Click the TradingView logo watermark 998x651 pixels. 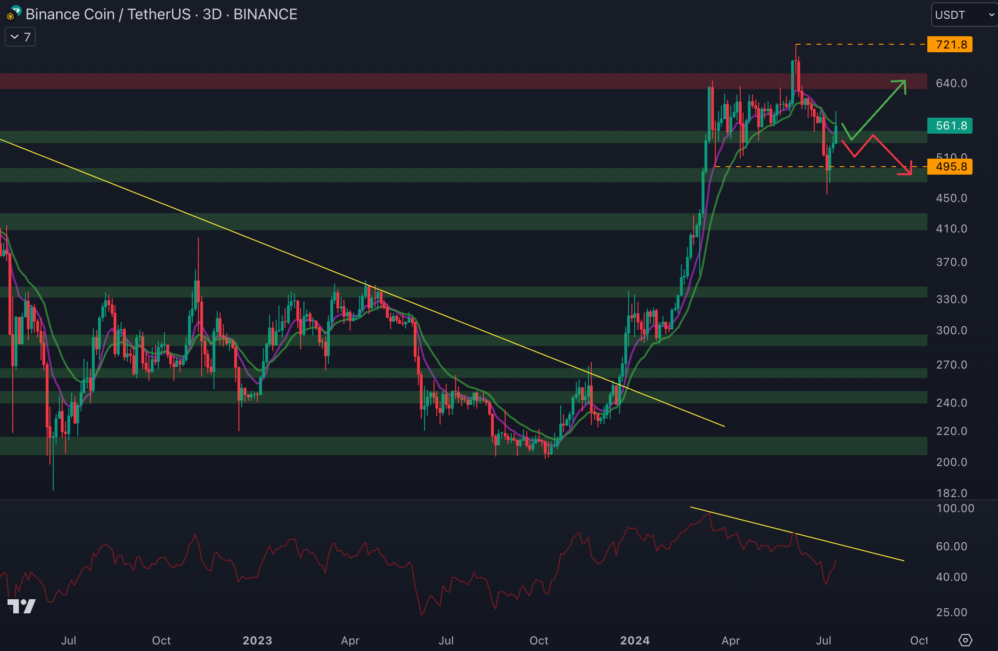tap(22, 606)
